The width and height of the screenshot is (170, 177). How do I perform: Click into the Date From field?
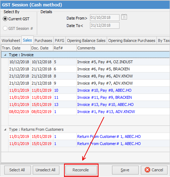(105, 17)
